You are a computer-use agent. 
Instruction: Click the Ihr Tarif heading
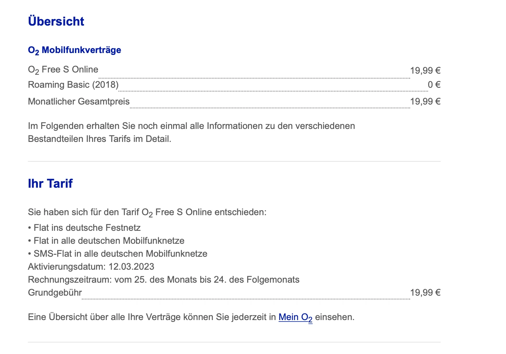(x=50, y=183)
